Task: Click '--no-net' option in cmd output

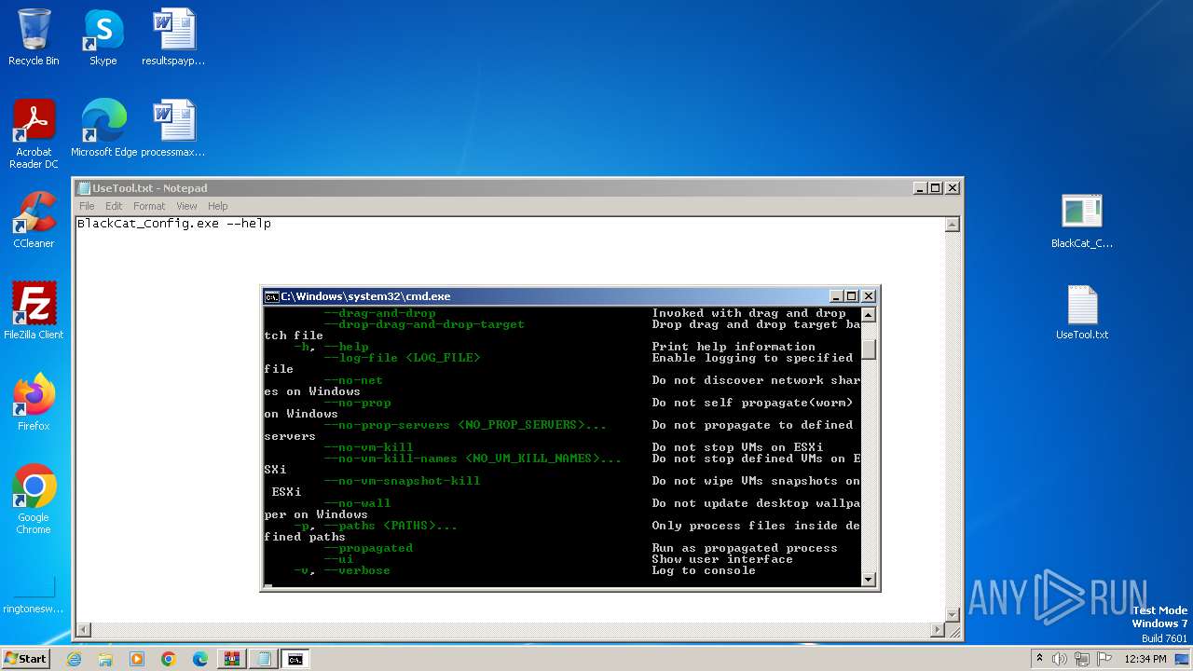Action: (x=353, y=380)
